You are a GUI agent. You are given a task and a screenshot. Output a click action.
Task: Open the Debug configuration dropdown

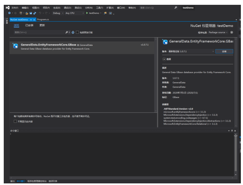[58, 13]
